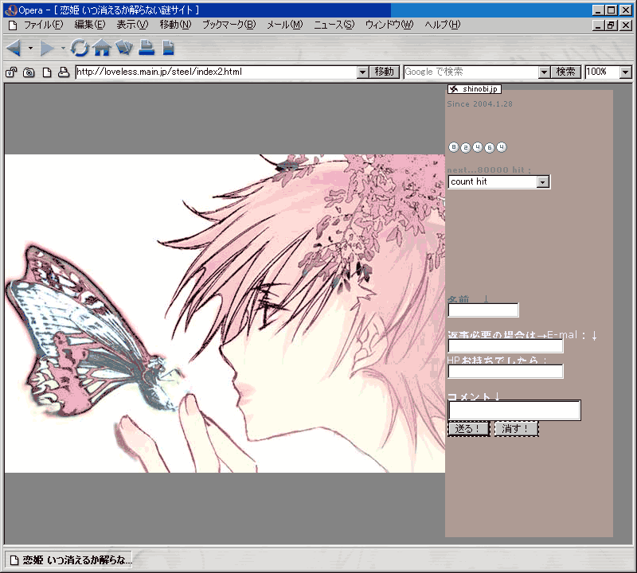The height and width of the screenshot is (573, 637).
Task: Open the Back button history dropdown arrow
Action: click(x=30, y=48)
